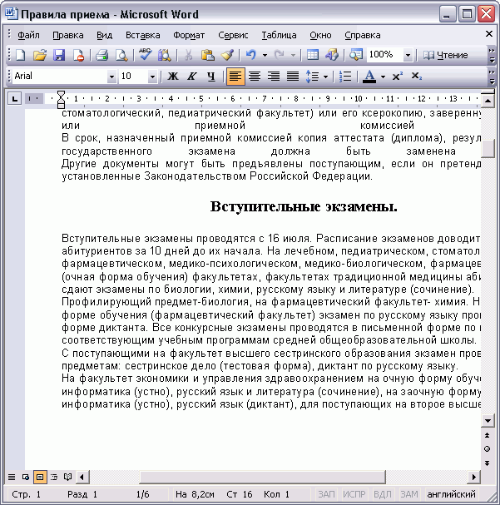
Task: Insert a table using toolbar icon
Action: [312, 55]
